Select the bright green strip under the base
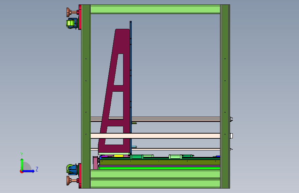 [x=160, y=168]
